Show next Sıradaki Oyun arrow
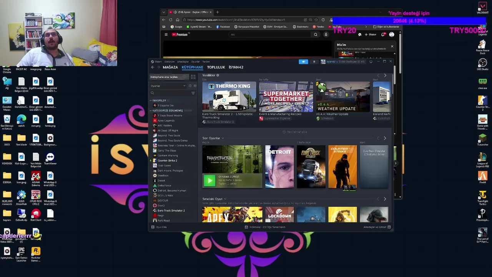This screenshot has height=277, width=492. (385, 199)
